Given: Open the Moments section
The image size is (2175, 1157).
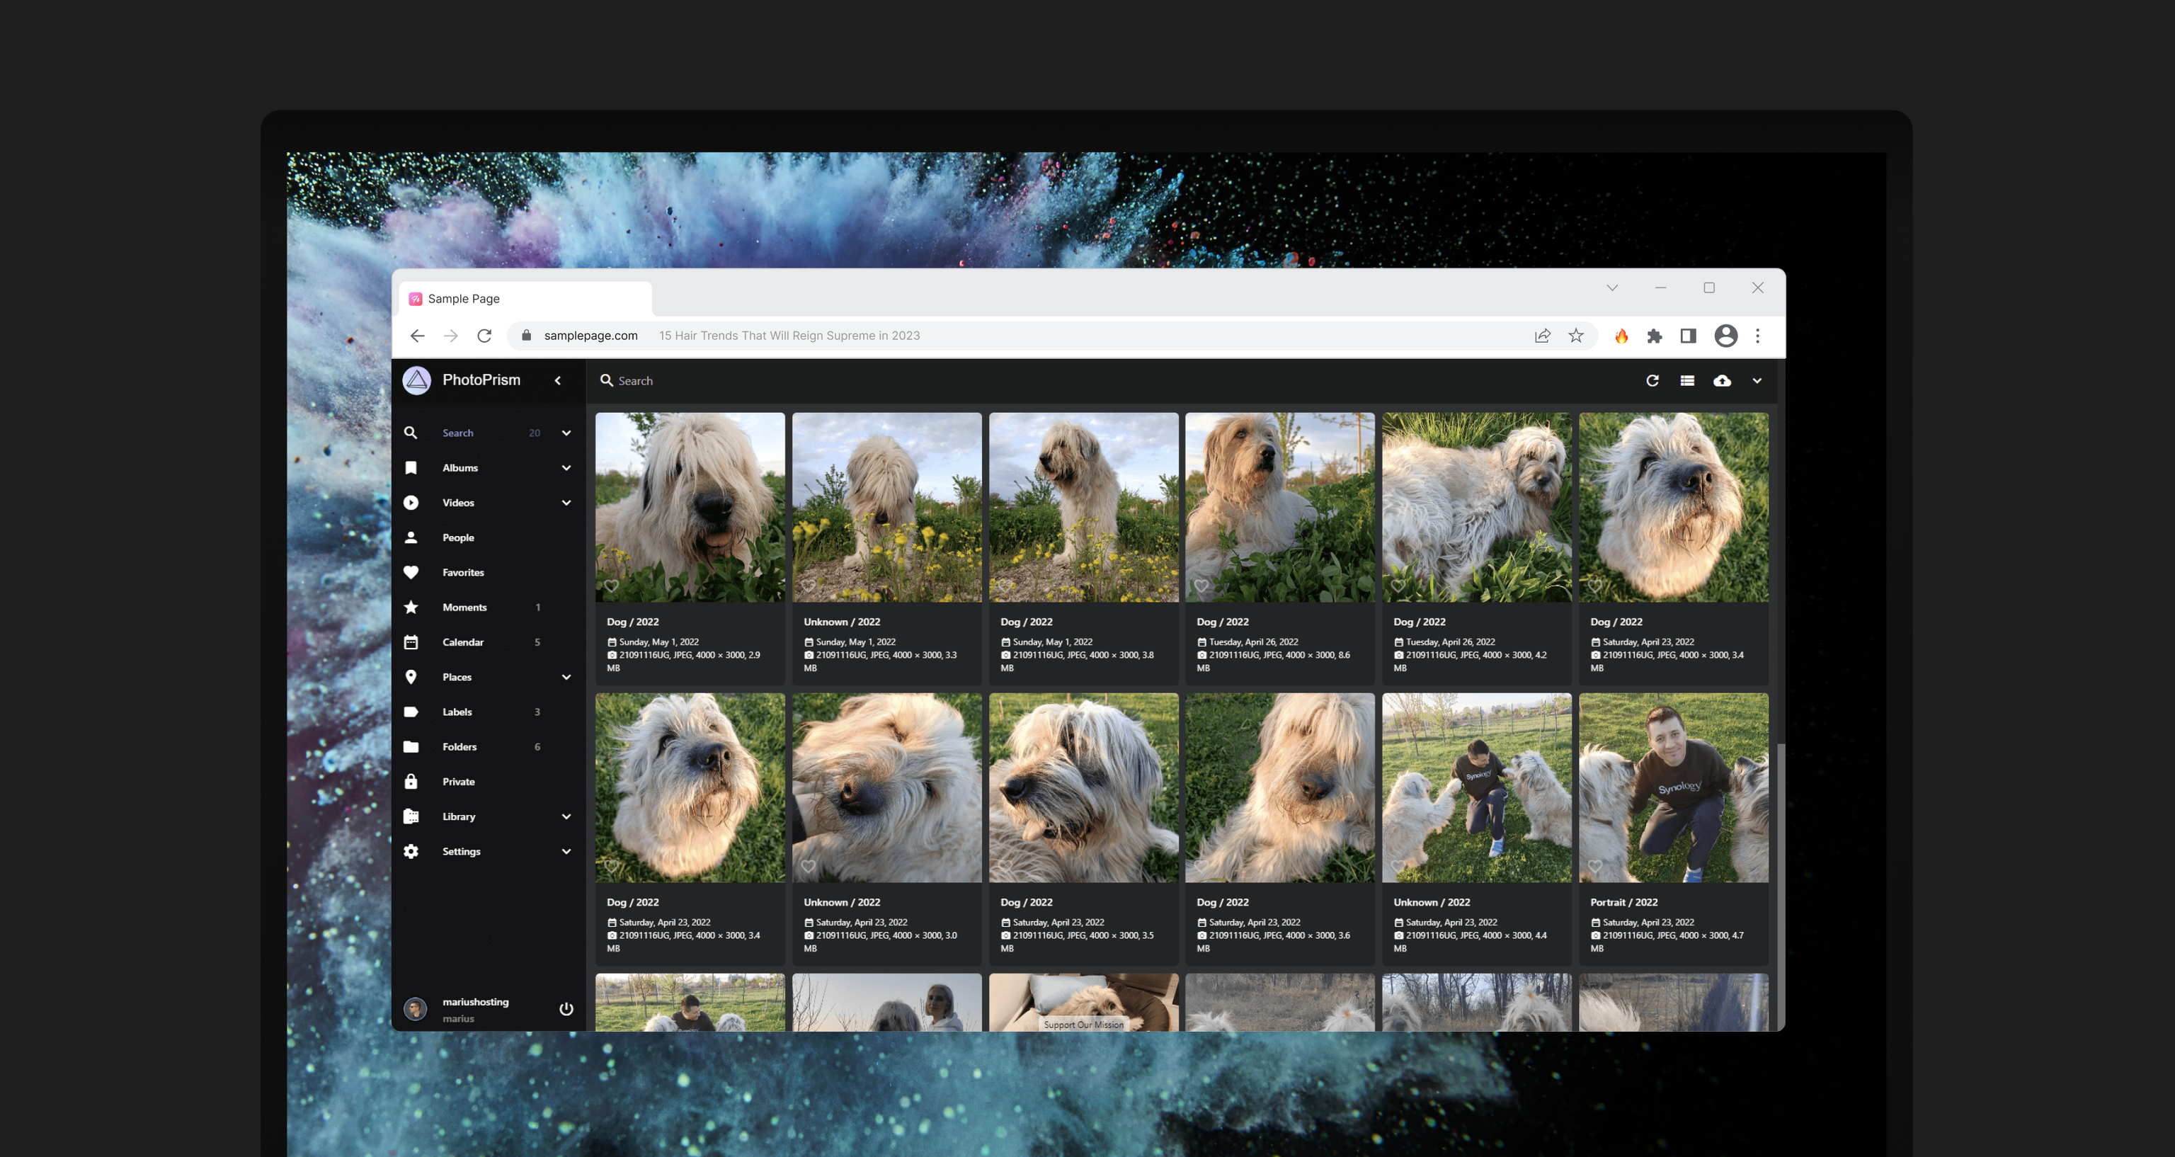Looking at the screenshot, I should coord(464,606).
